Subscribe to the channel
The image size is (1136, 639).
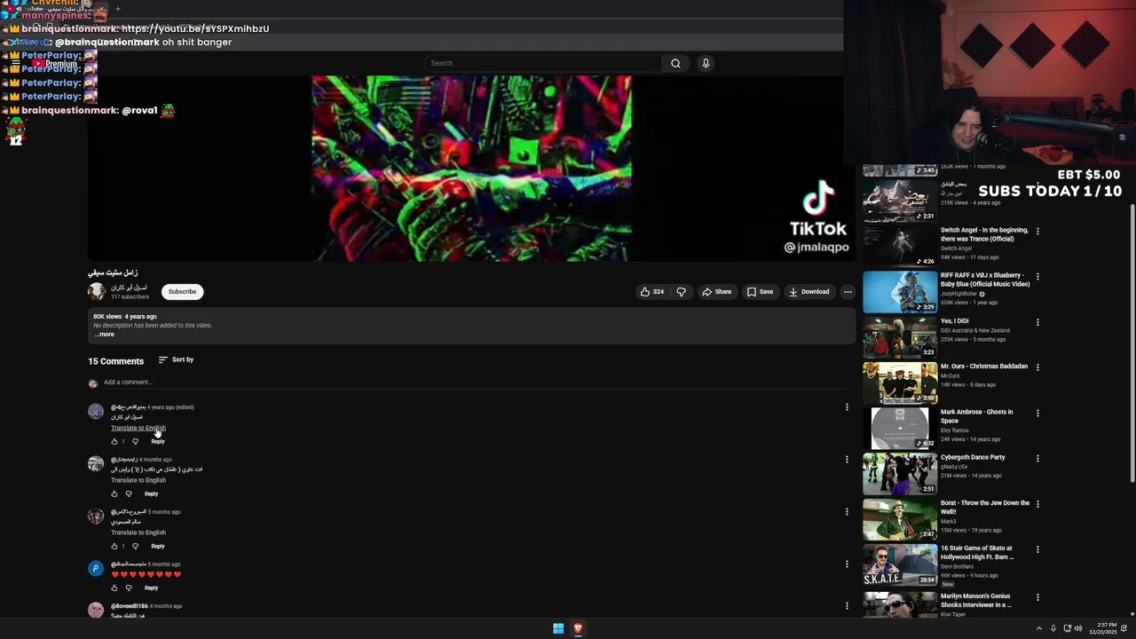click(x=182, y=292)
